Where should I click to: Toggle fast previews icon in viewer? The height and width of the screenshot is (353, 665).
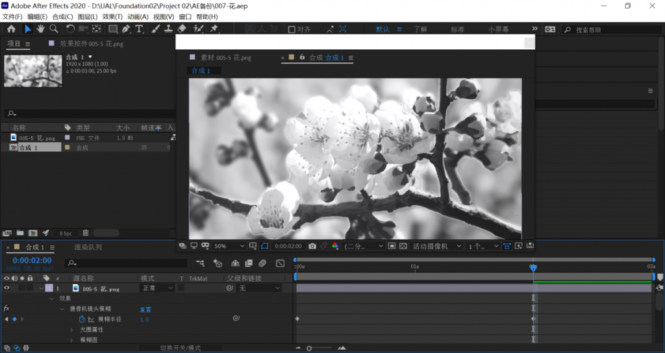point(518,246)
